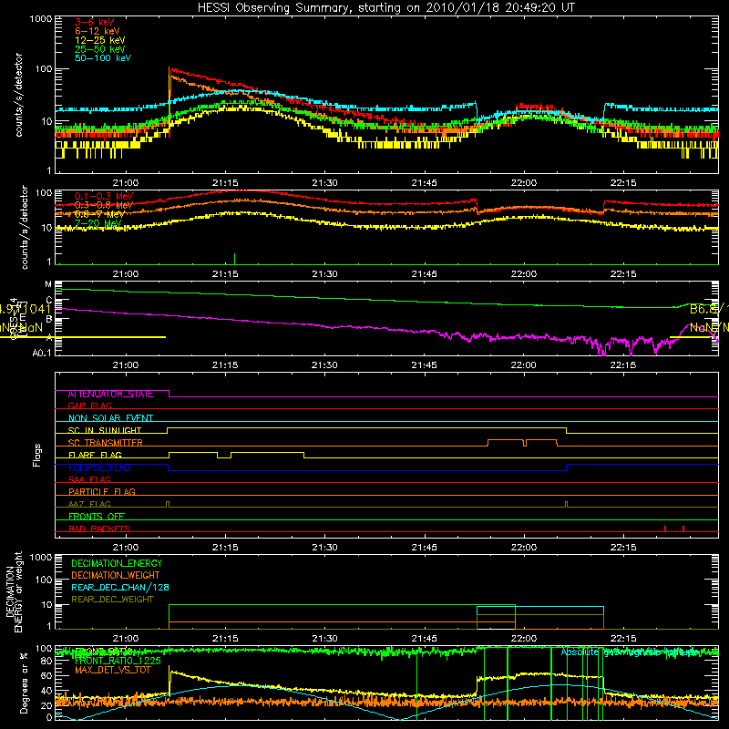Screen dimensions: 729x729
Task: Select the REAR_DEC_WEIGHT legend label
Action: [x=112, y=600]
